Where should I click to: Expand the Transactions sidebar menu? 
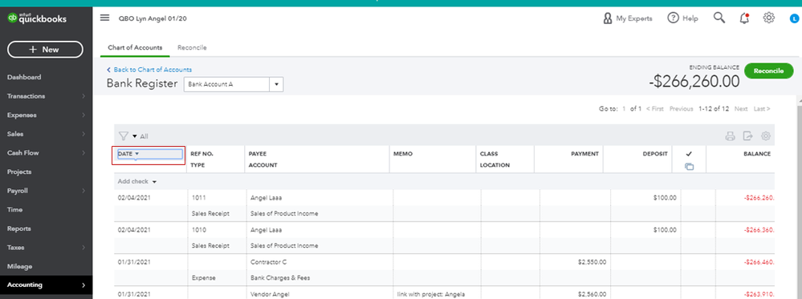(46, 96)
